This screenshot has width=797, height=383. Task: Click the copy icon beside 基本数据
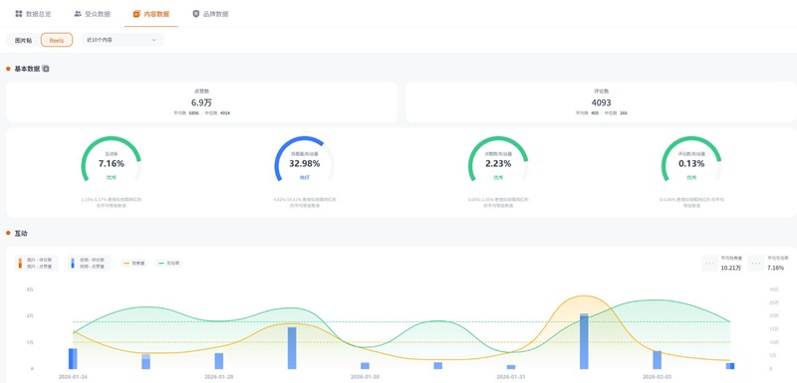tap(46, 69)
